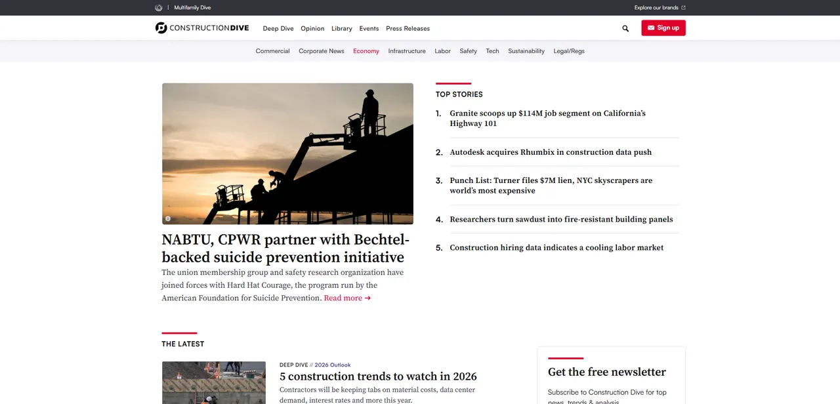The width and height of the screenshot is (840, 404).
Task: Open the Events navigation item
Action: coord(369,28)
